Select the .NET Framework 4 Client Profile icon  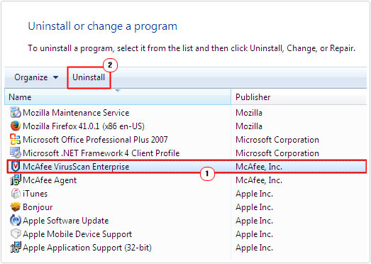(x=16, y=153)
